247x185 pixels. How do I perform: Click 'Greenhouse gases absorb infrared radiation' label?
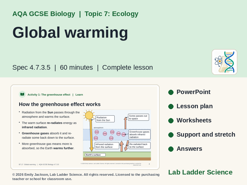(x=140, y=134)
